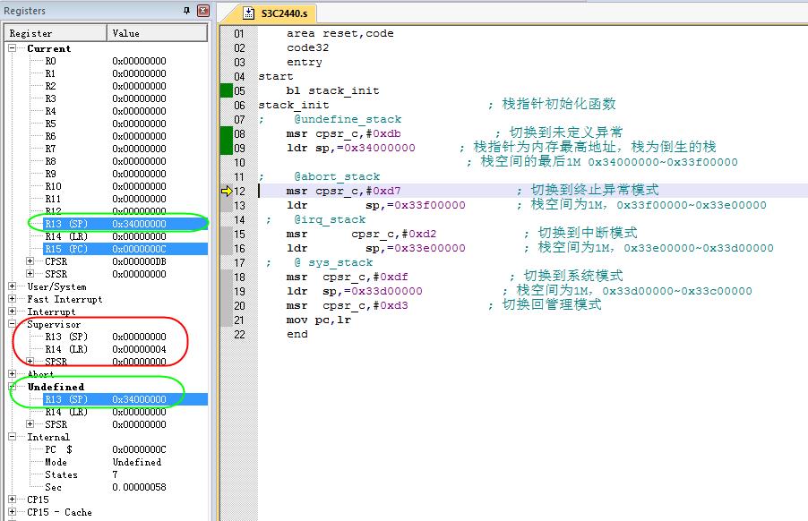
Task: Click the green marker beside line 08
Action: pos(226,133)
